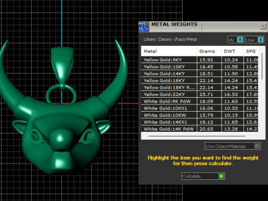
Task: Click DWT value 16.53
Action: 231,94
